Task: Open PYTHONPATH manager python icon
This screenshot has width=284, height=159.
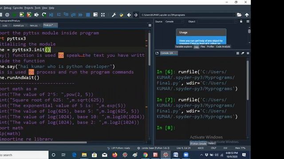Action: point(121,15)
